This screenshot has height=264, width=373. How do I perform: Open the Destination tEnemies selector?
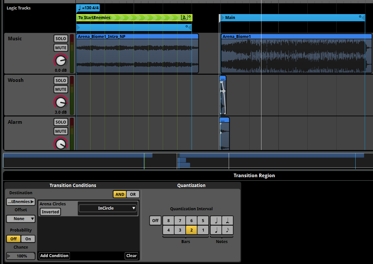[x=21, y=201]
